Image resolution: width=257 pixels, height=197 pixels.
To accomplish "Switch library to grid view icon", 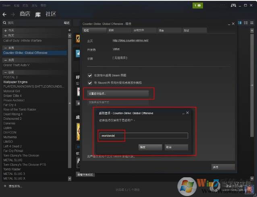I will pos(252,23).
